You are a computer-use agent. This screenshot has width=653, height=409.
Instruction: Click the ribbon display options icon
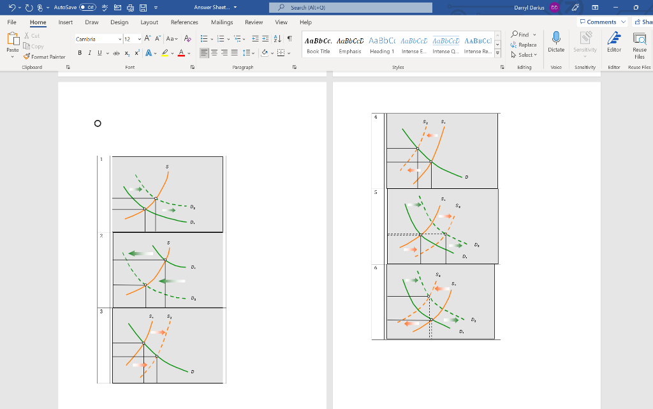[x=595, y=8]
